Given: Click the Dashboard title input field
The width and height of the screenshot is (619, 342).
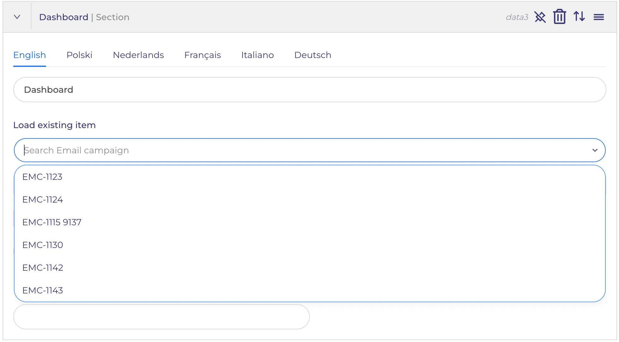Looking at the screenshot, I should click(x=309, y=90).
